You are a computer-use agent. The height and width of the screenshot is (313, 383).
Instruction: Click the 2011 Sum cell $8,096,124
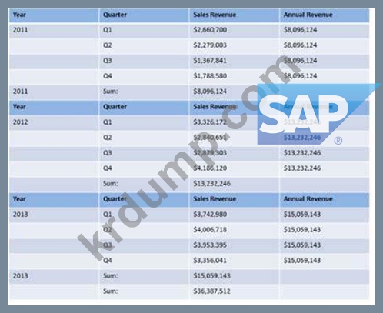210,92
